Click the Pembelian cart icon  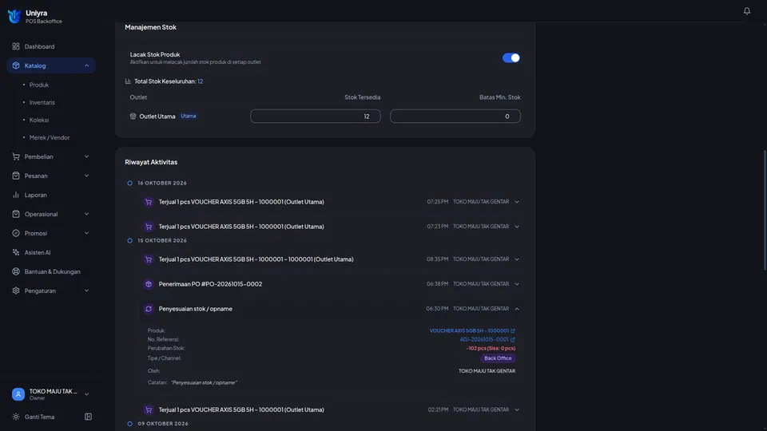(x=16, y=156)
